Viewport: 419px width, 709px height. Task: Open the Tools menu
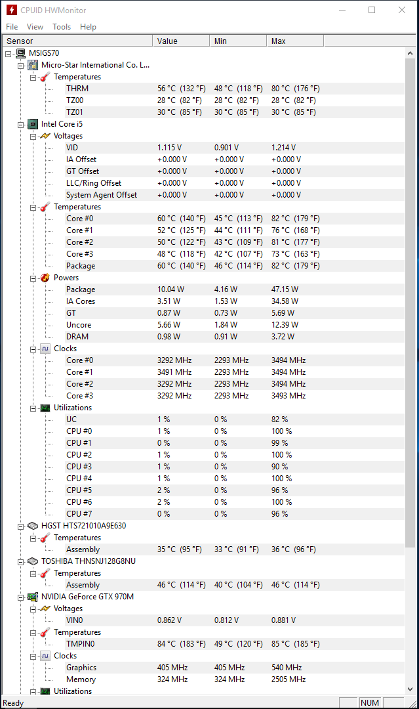pyautogui.click(x=62, y=27)
